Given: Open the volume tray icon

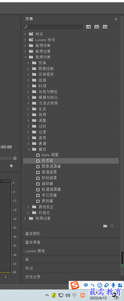Looking at the screenshot, I should (67, 295).
